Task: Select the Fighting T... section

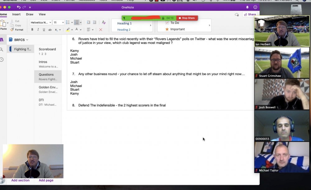Action: click(21, 49)
